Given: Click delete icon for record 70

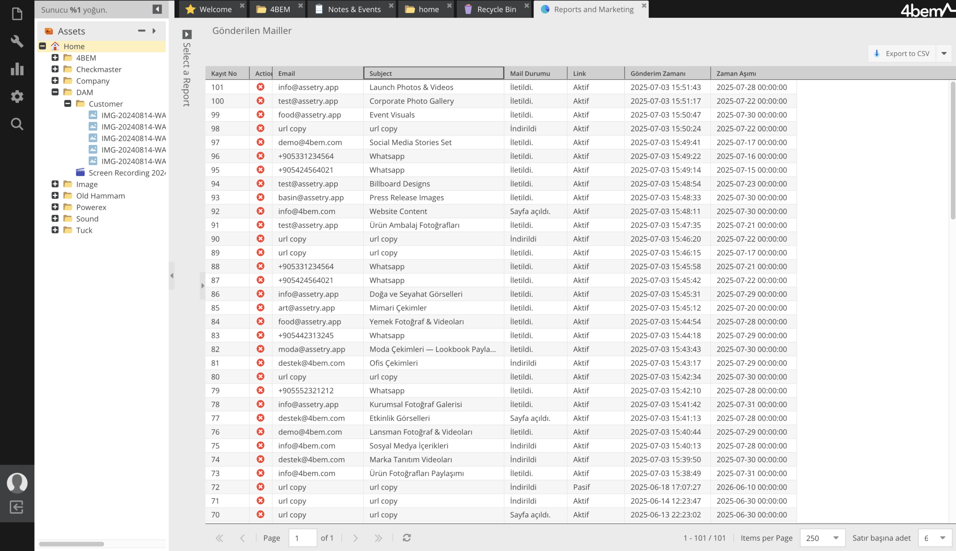Looking at the screenshot, I should 260,514.
